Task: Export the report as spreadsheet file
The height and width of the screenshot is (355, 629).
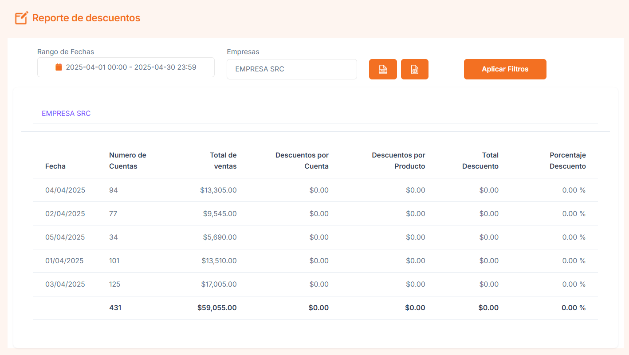Action: click(415, 69)
